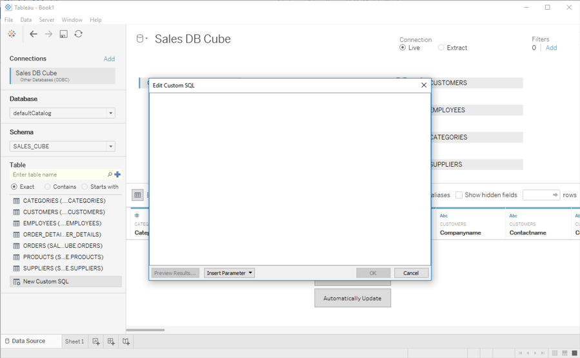Open the Window menu
The width and height of the screenshot is (580, 358).
(x=72, y=20)
